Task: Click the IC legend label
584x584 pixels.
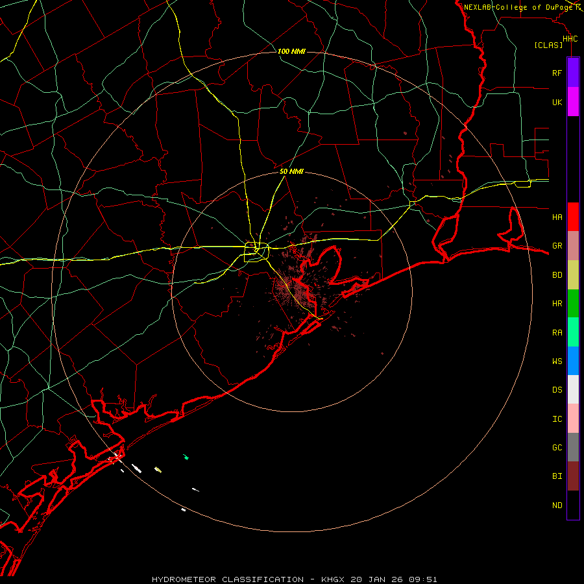Action: pyautogui.click(x=557, y=419)
